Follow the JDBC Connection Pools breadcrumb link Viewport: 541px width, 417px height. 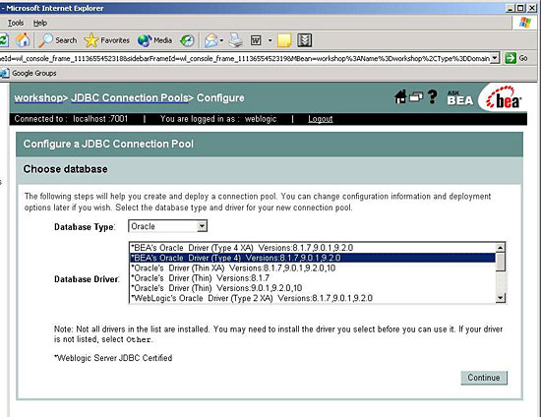[x=130, y=98]
